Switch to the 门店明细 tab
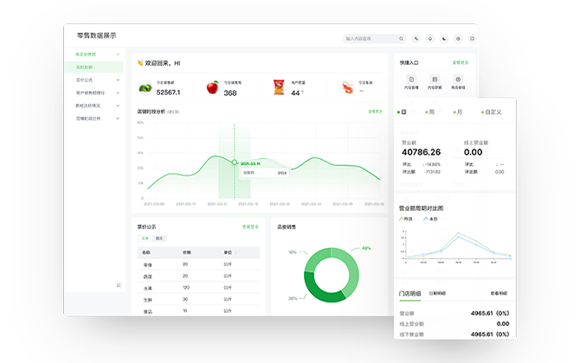This screenshot has width=580, height=363. pos(409,294)
